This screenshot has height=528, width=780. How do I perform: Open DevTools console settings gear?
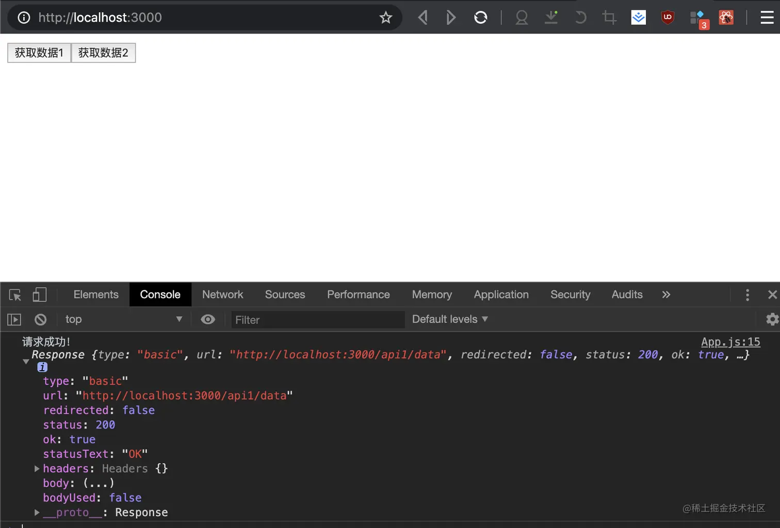point(772,319)
